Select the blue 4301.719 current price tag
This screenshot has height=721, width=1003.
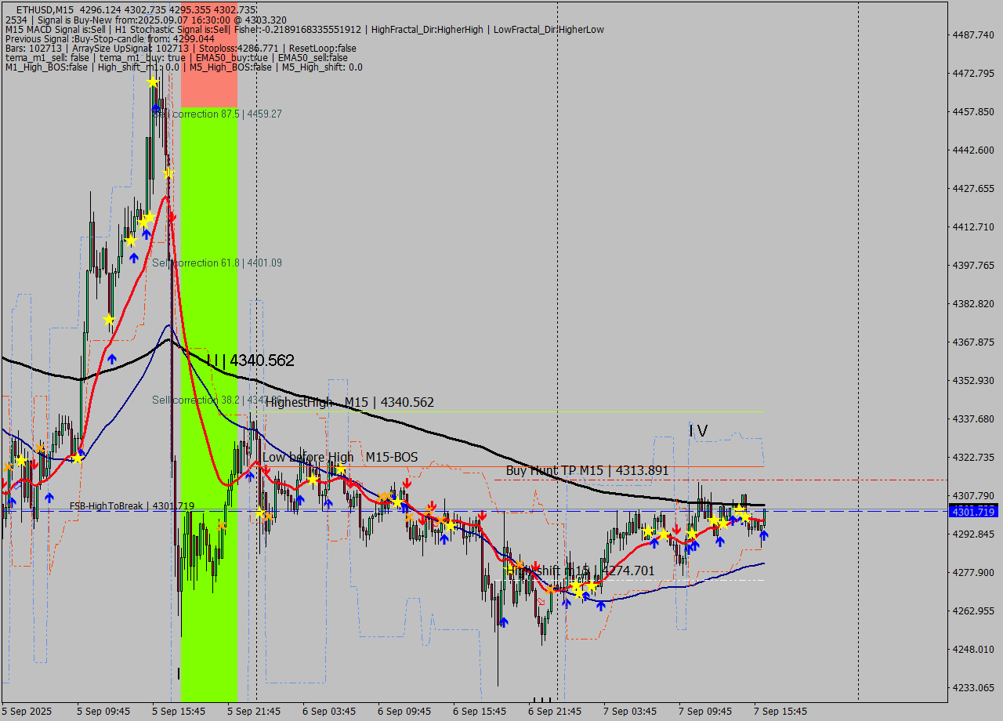coord(972,511)
